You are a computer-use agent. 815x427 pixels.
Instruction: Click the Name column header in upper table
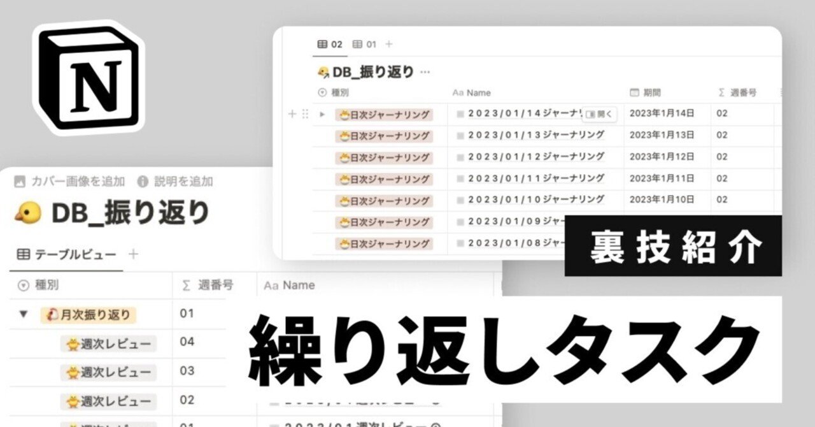pos(472,92)
